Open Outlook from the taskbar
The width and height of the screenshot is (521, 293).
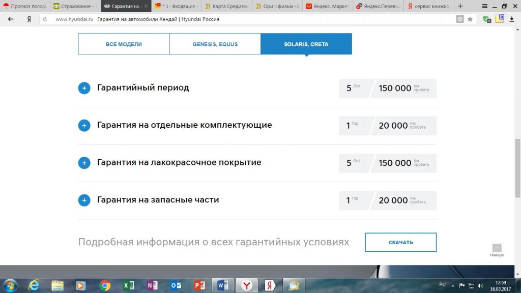click(176, 285)
